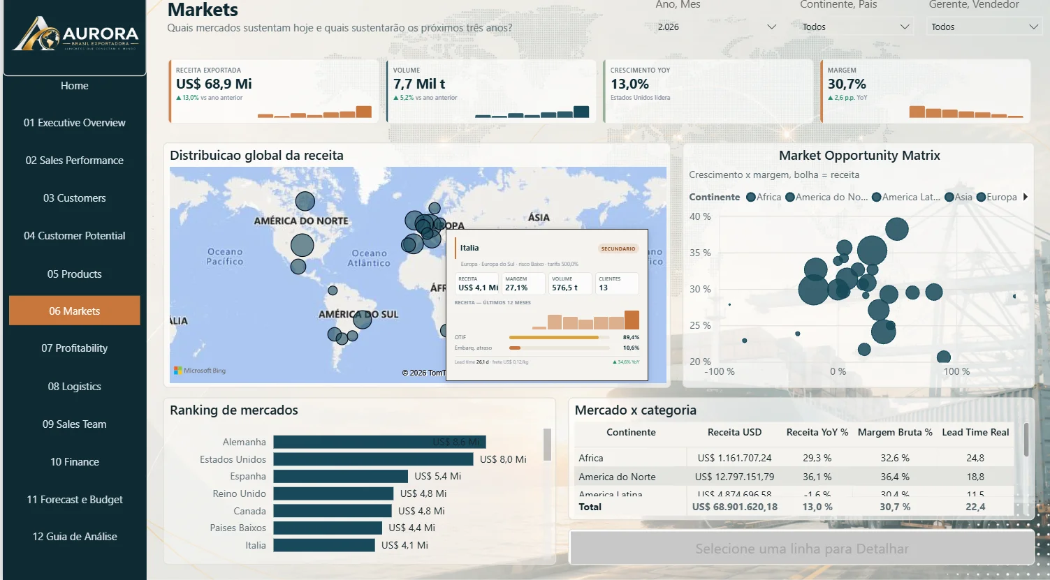Select the Africa legend marker
Viewport: 1050px width, 580px height.
click(751, 197)
